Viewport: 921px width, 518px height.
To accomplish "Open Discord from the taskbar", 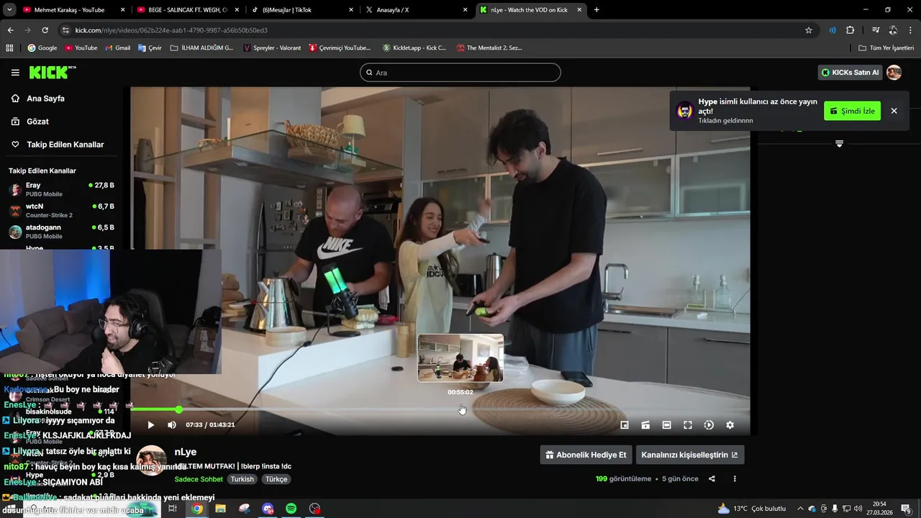I will click(x=268, y=509).
